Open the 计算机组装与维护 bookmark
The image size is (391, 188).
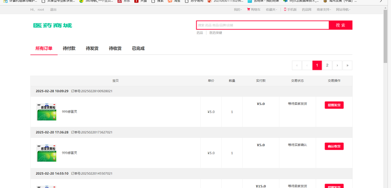tap(20, 1)
